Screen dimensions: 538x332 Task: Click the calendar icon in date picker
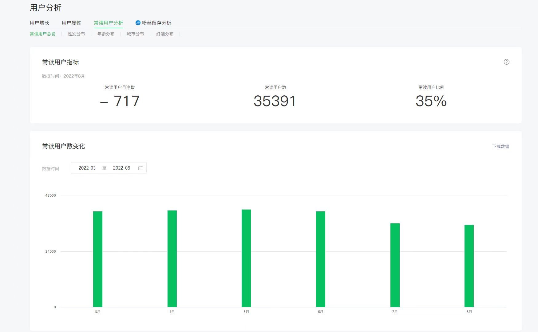141,168
